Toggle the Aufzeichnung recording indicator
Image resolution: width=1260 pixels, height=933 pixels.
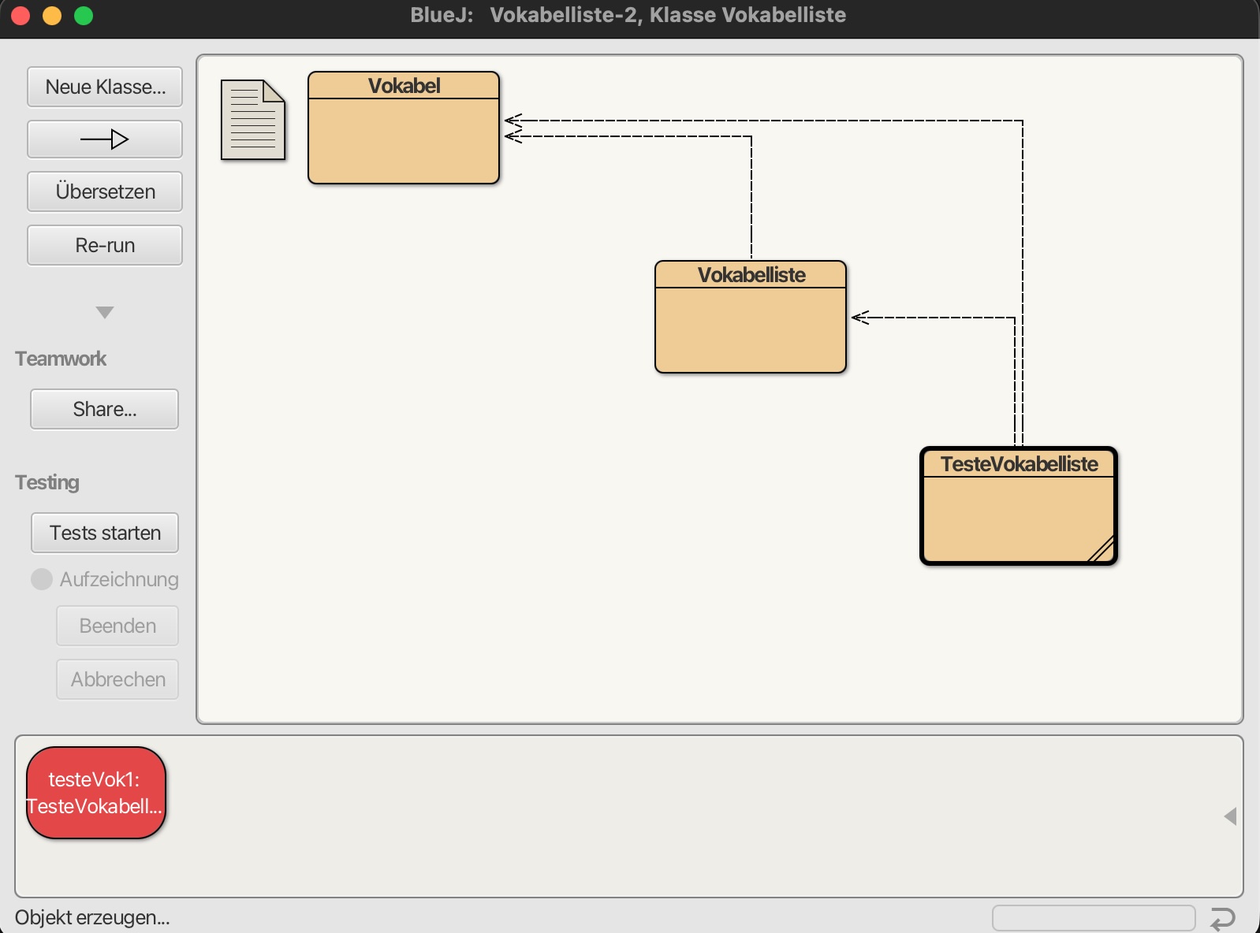point(42,579)
